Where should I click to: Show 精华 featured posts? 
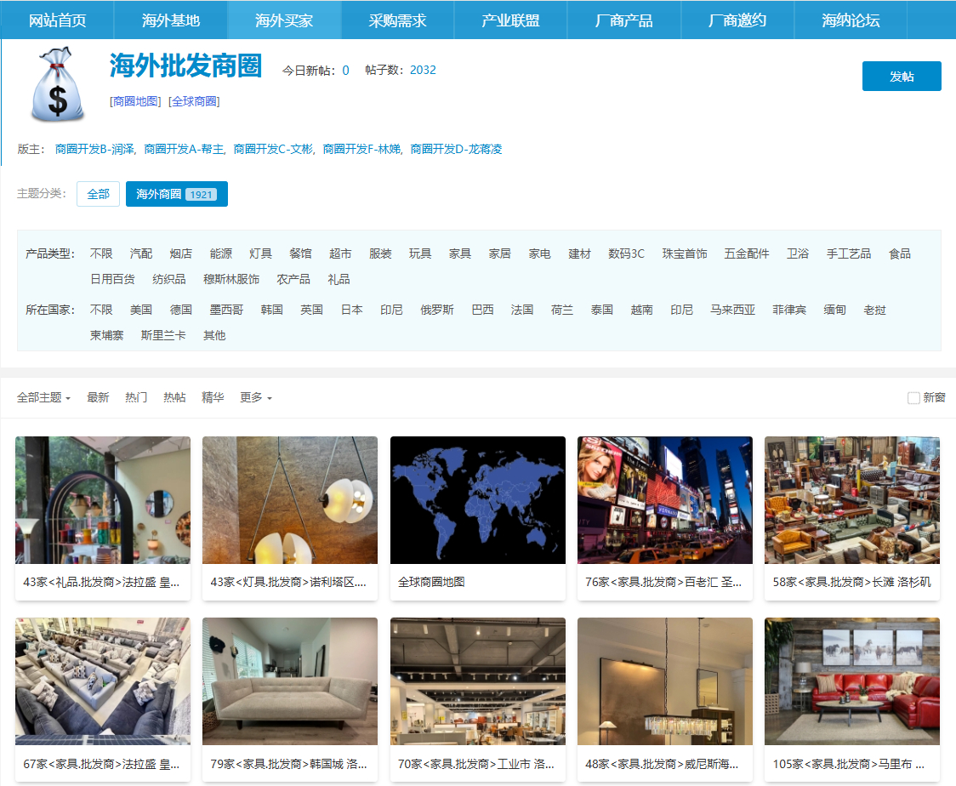coord(213,398)
